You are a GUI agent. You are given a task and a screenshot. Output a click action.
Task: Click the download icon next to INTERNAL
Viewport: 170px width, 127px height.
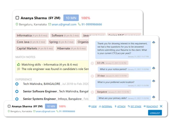tap(100, 106)
